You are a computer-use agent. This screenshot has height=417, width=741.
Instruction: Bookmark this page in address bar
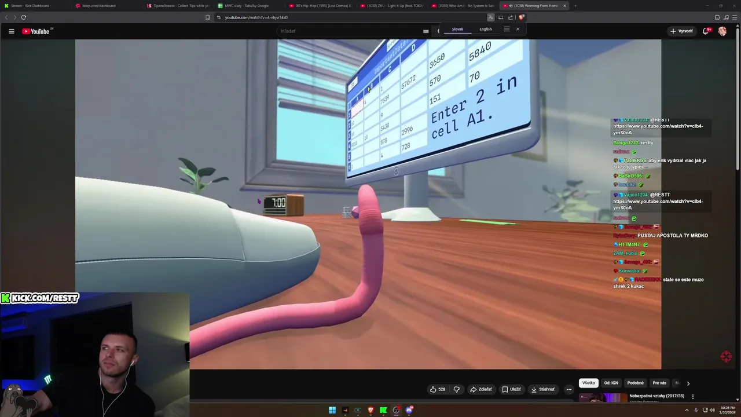coord(207,17)
